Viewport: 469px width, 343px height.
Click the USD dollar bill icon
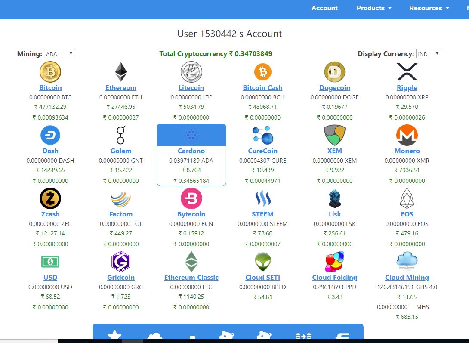coord(50,262)
